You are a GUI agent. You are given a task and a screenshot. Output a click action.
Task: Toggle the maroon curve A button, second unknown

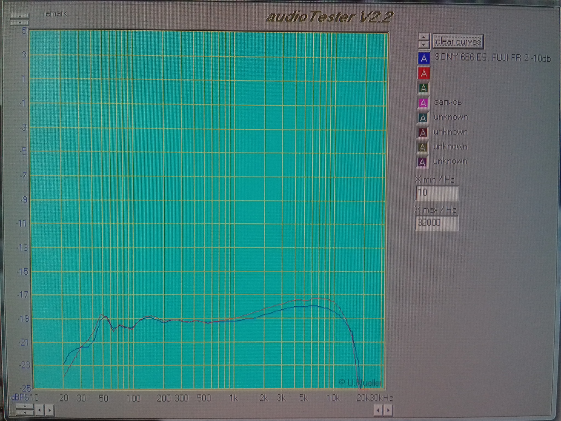(x=422, y=133)
